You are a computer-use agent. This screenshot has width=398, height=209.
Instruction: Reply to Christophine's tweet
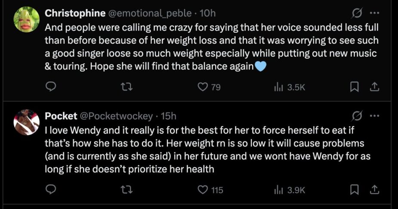[50, 87]
